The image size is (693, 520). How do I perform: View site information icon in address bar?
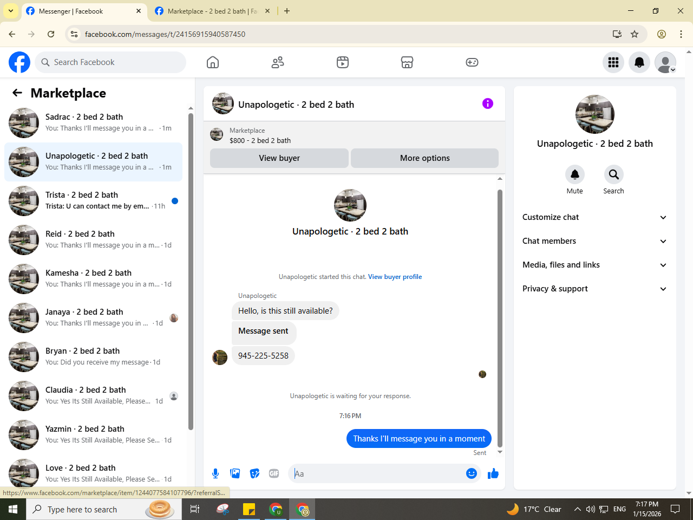click(74, 34)
